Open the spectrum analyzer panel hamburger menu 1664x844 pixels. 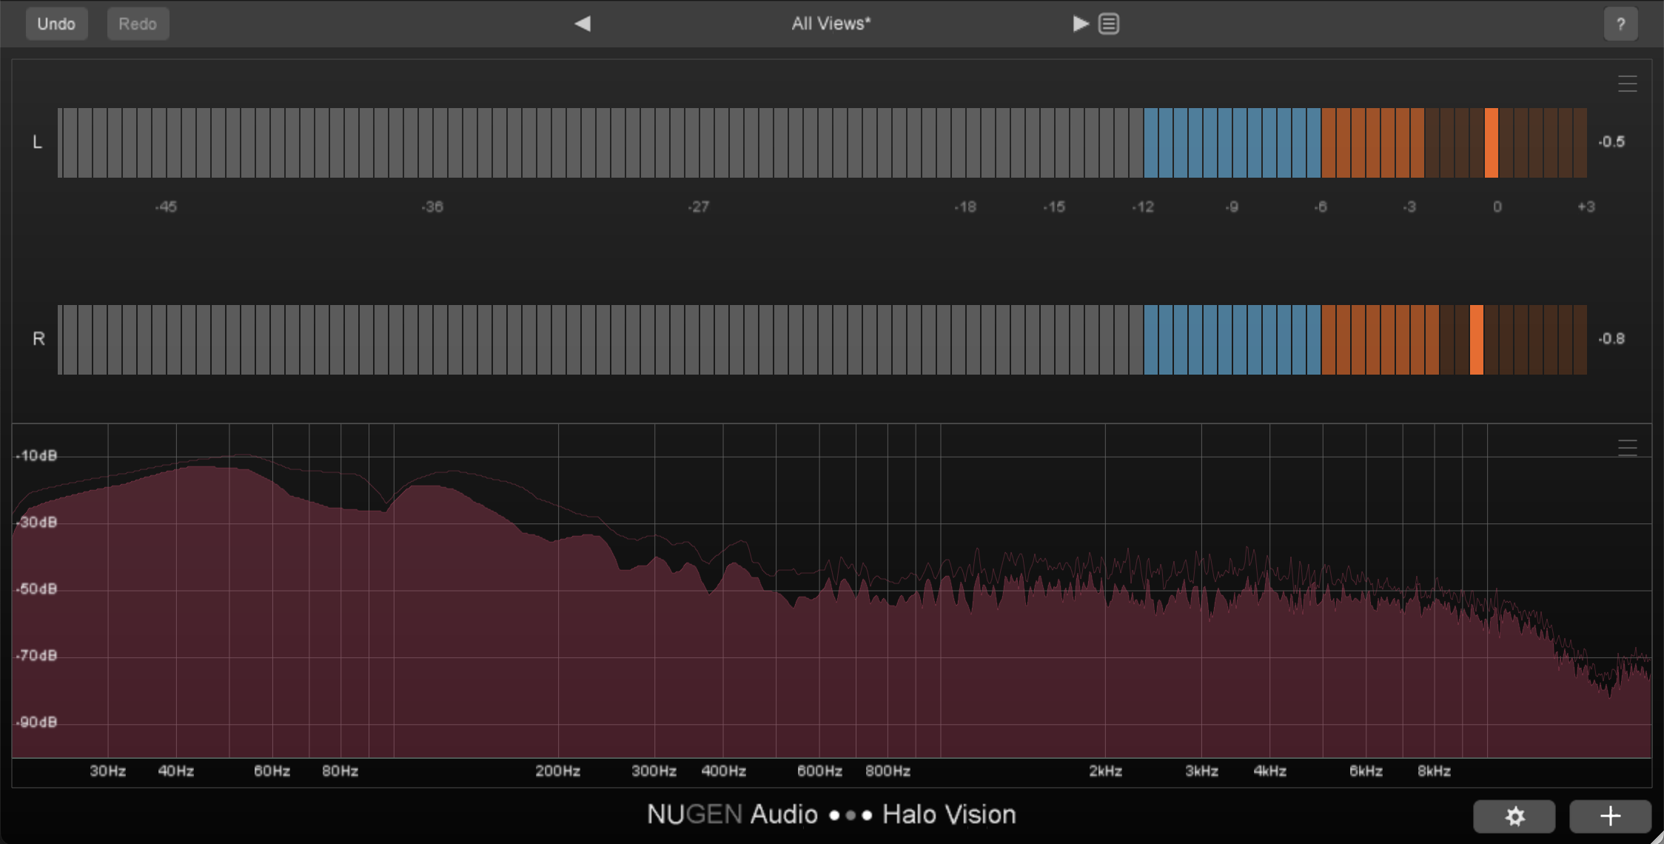click(1627, 447)
